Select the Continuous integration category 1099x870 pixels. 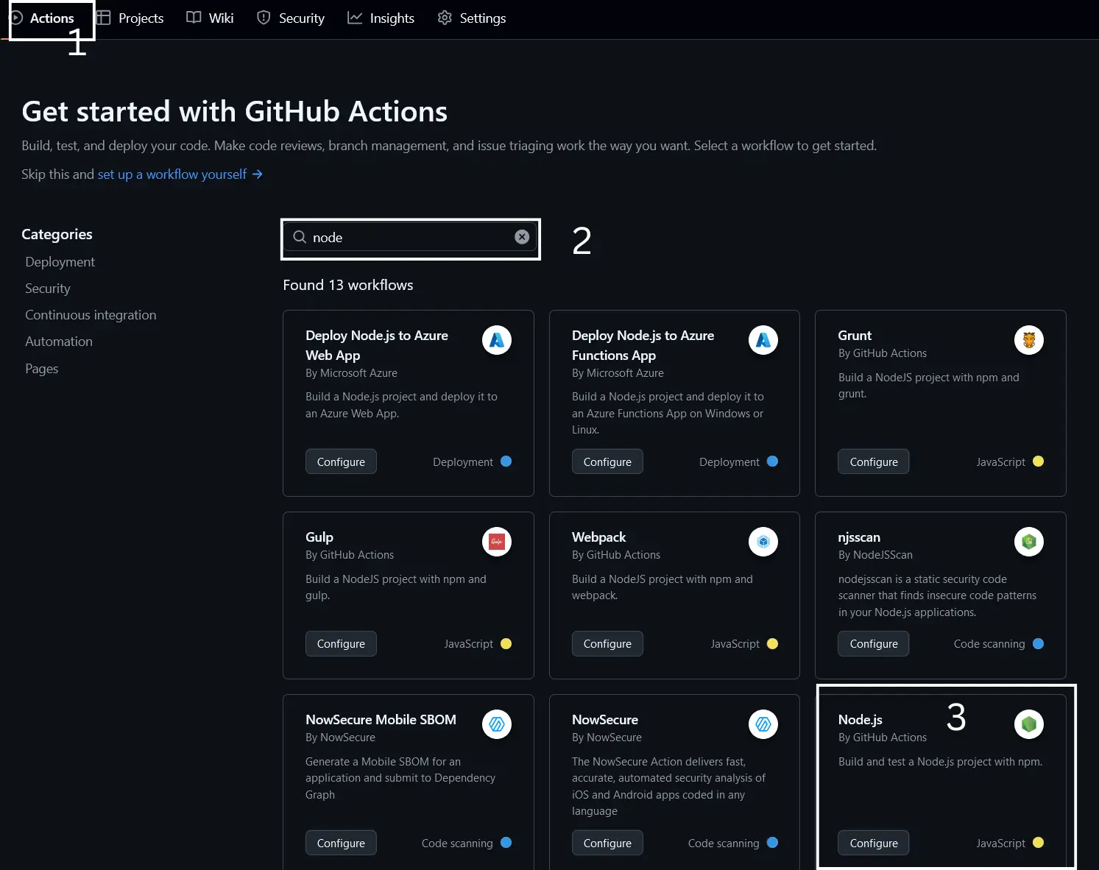pos(91,315)
